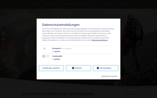Toggle the Funktionalität cookie switch
Image resolution: width=157 pixels, height=98 pixels.
(x=46, y=56)
